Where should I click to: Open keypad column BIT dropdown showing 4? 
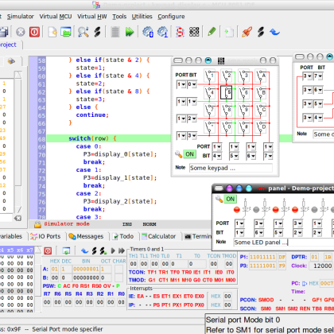pos(217,156)
